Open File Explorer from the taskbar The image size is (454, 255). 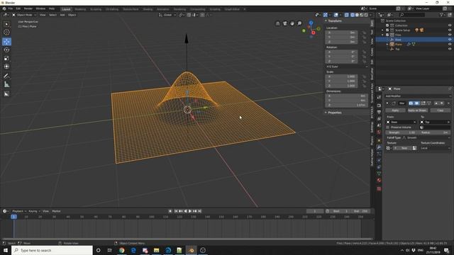pos(156,250)
